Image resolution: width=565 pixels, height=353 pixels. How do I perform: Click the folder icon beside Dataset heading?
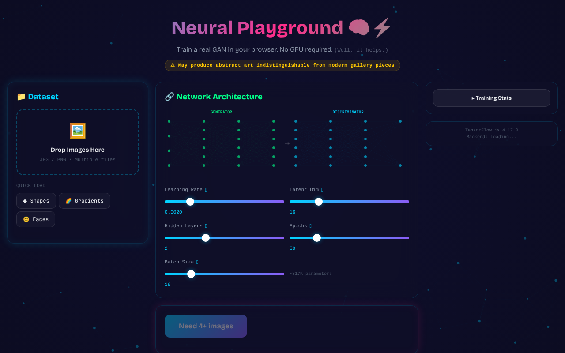click(x=20, y=97)
